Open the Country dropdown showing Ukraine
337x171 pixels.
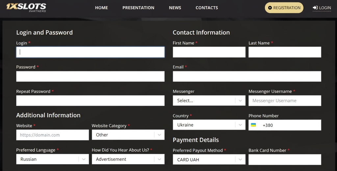[x=209, y=125]
